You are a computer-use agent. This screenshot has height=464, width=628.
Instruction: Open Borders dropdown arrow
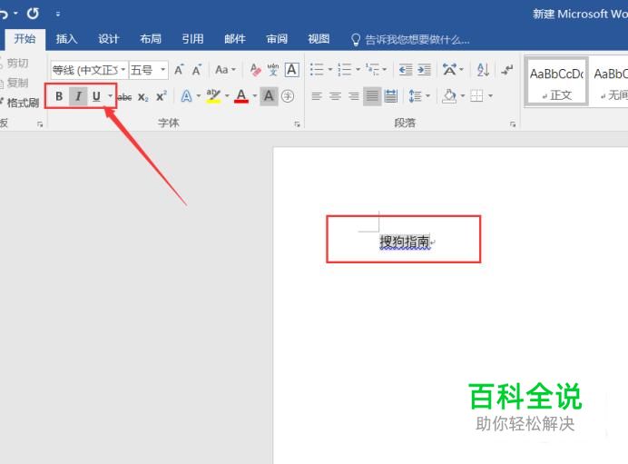490,96
